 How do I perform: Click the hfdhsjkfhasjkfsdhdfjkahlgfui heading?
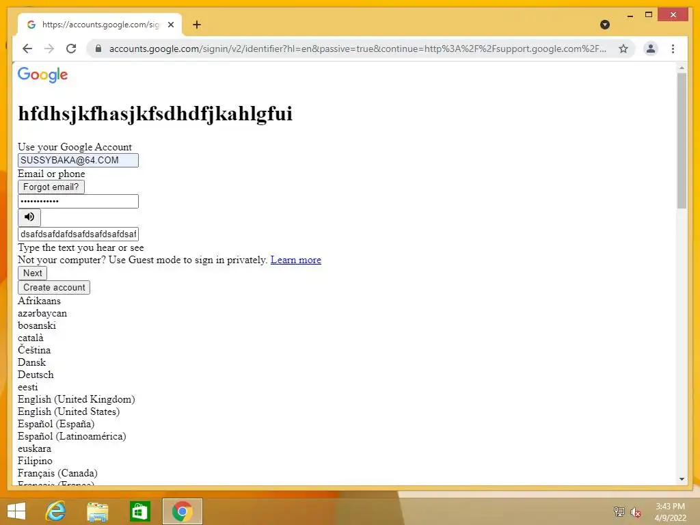(x=155, y=113)
